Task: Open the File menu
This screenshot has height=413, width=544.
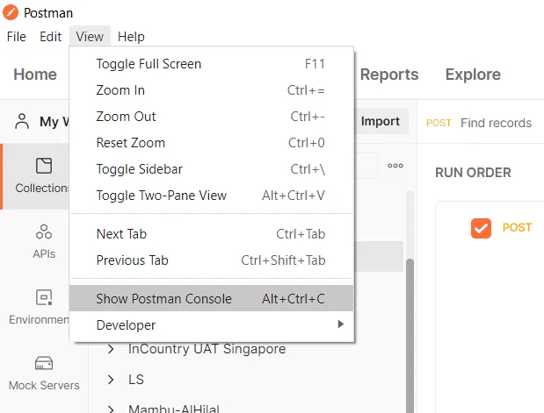Action: (x=17, y=36)
